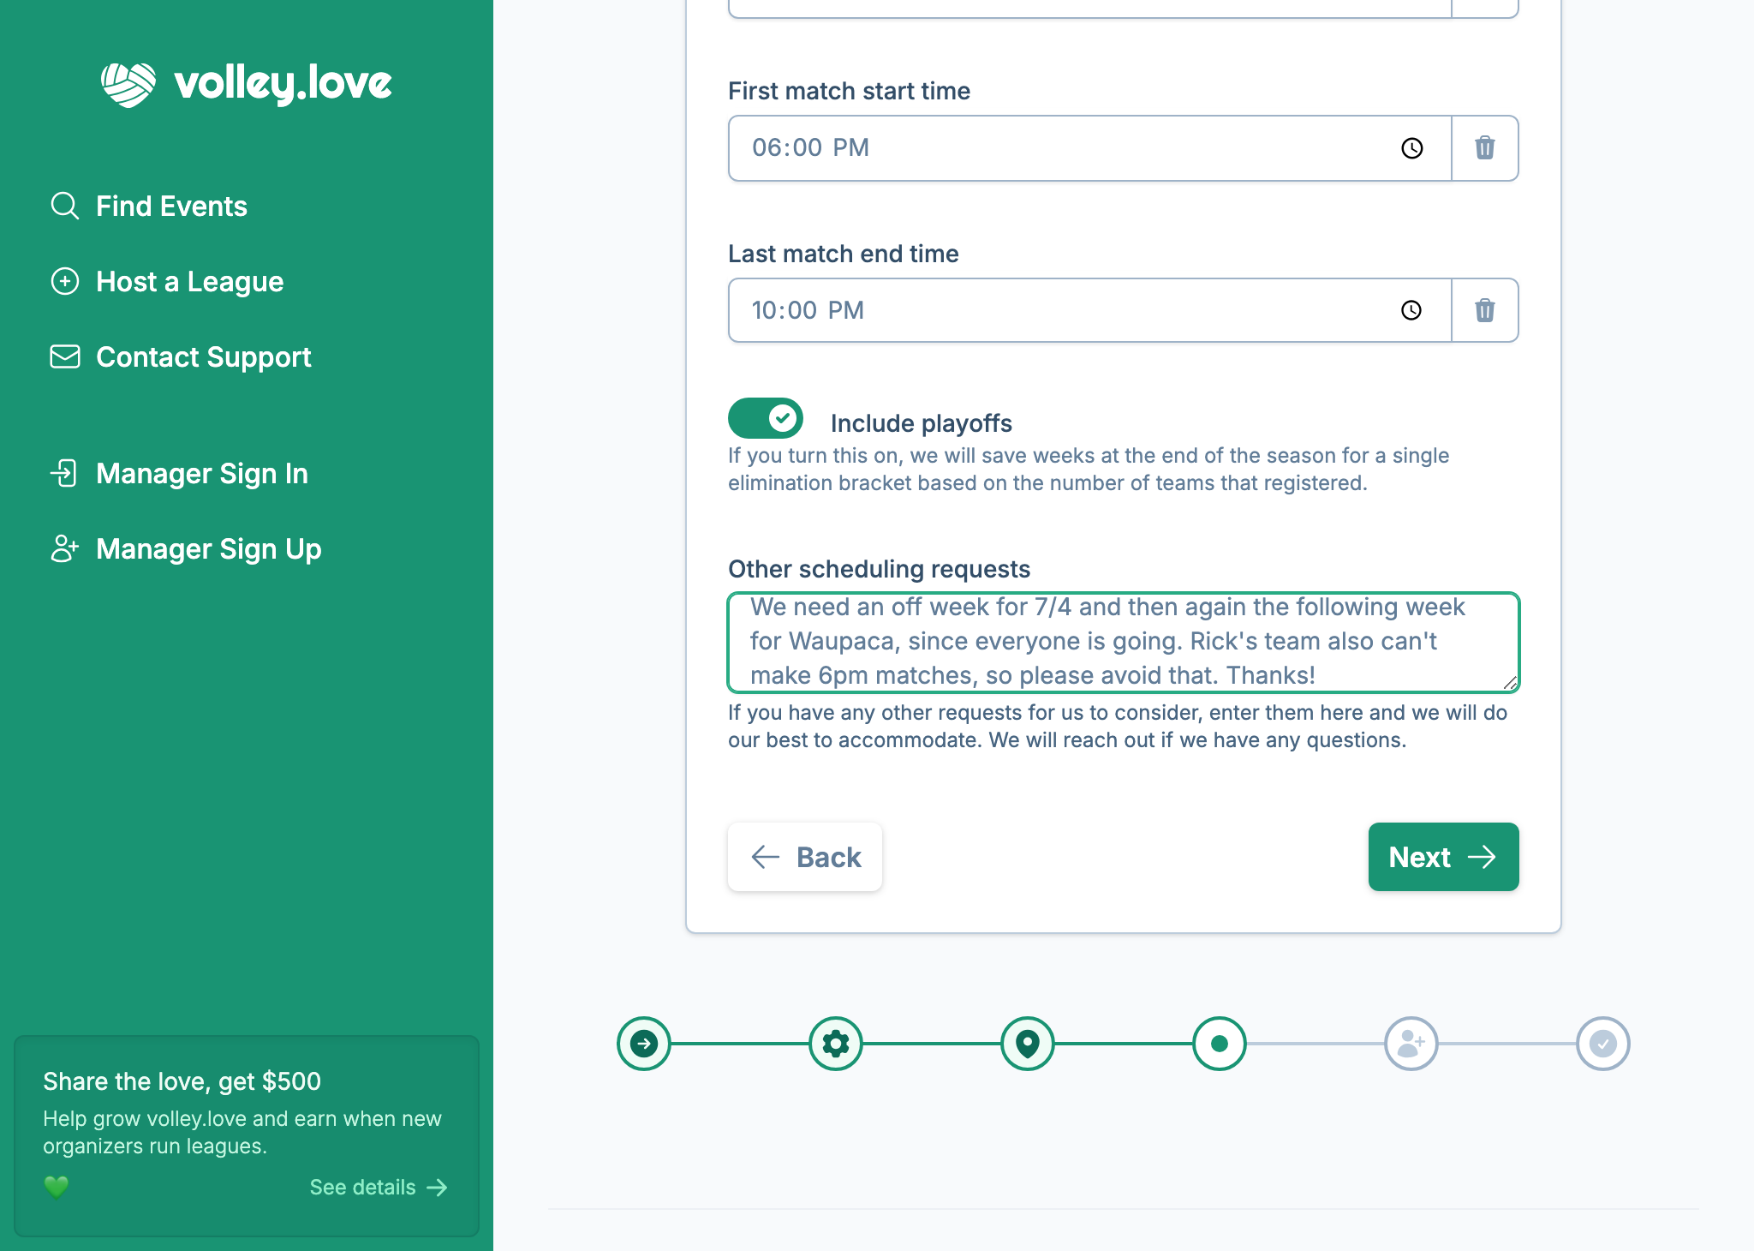Click the Manager Sign In arrow icon
The image size is (1754, 1251).
[x=65, y=473]
